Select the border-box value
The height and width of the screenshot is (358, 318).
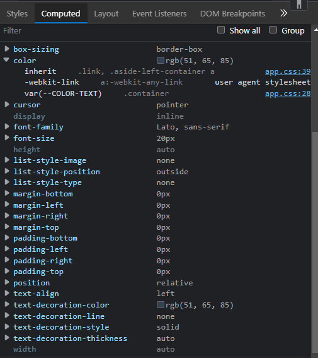pyautogui.click(x=179, y=49)
